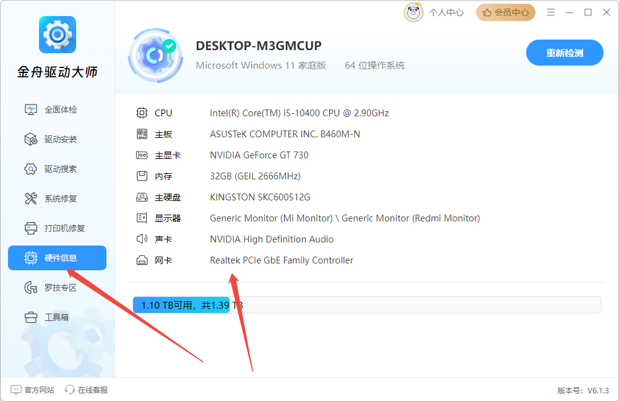Click the 主硬盘 label
Image resolution: width=619 pixels, height=402 pixels.
point(168,197)
